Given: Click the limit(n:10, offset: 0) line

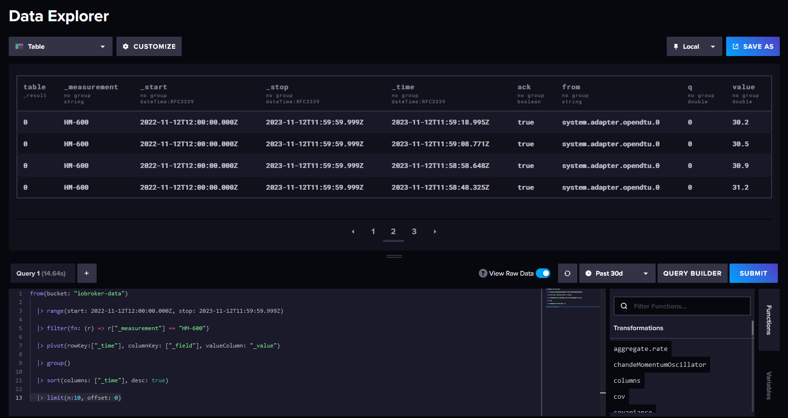Looking at the screenshot, I should point(79,398).
